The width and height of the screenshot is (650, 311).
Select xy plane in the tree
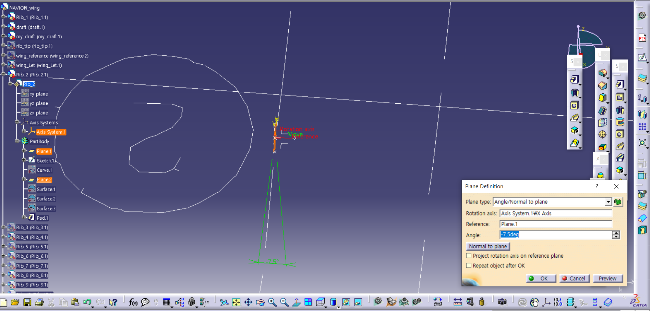pos(39,94)
